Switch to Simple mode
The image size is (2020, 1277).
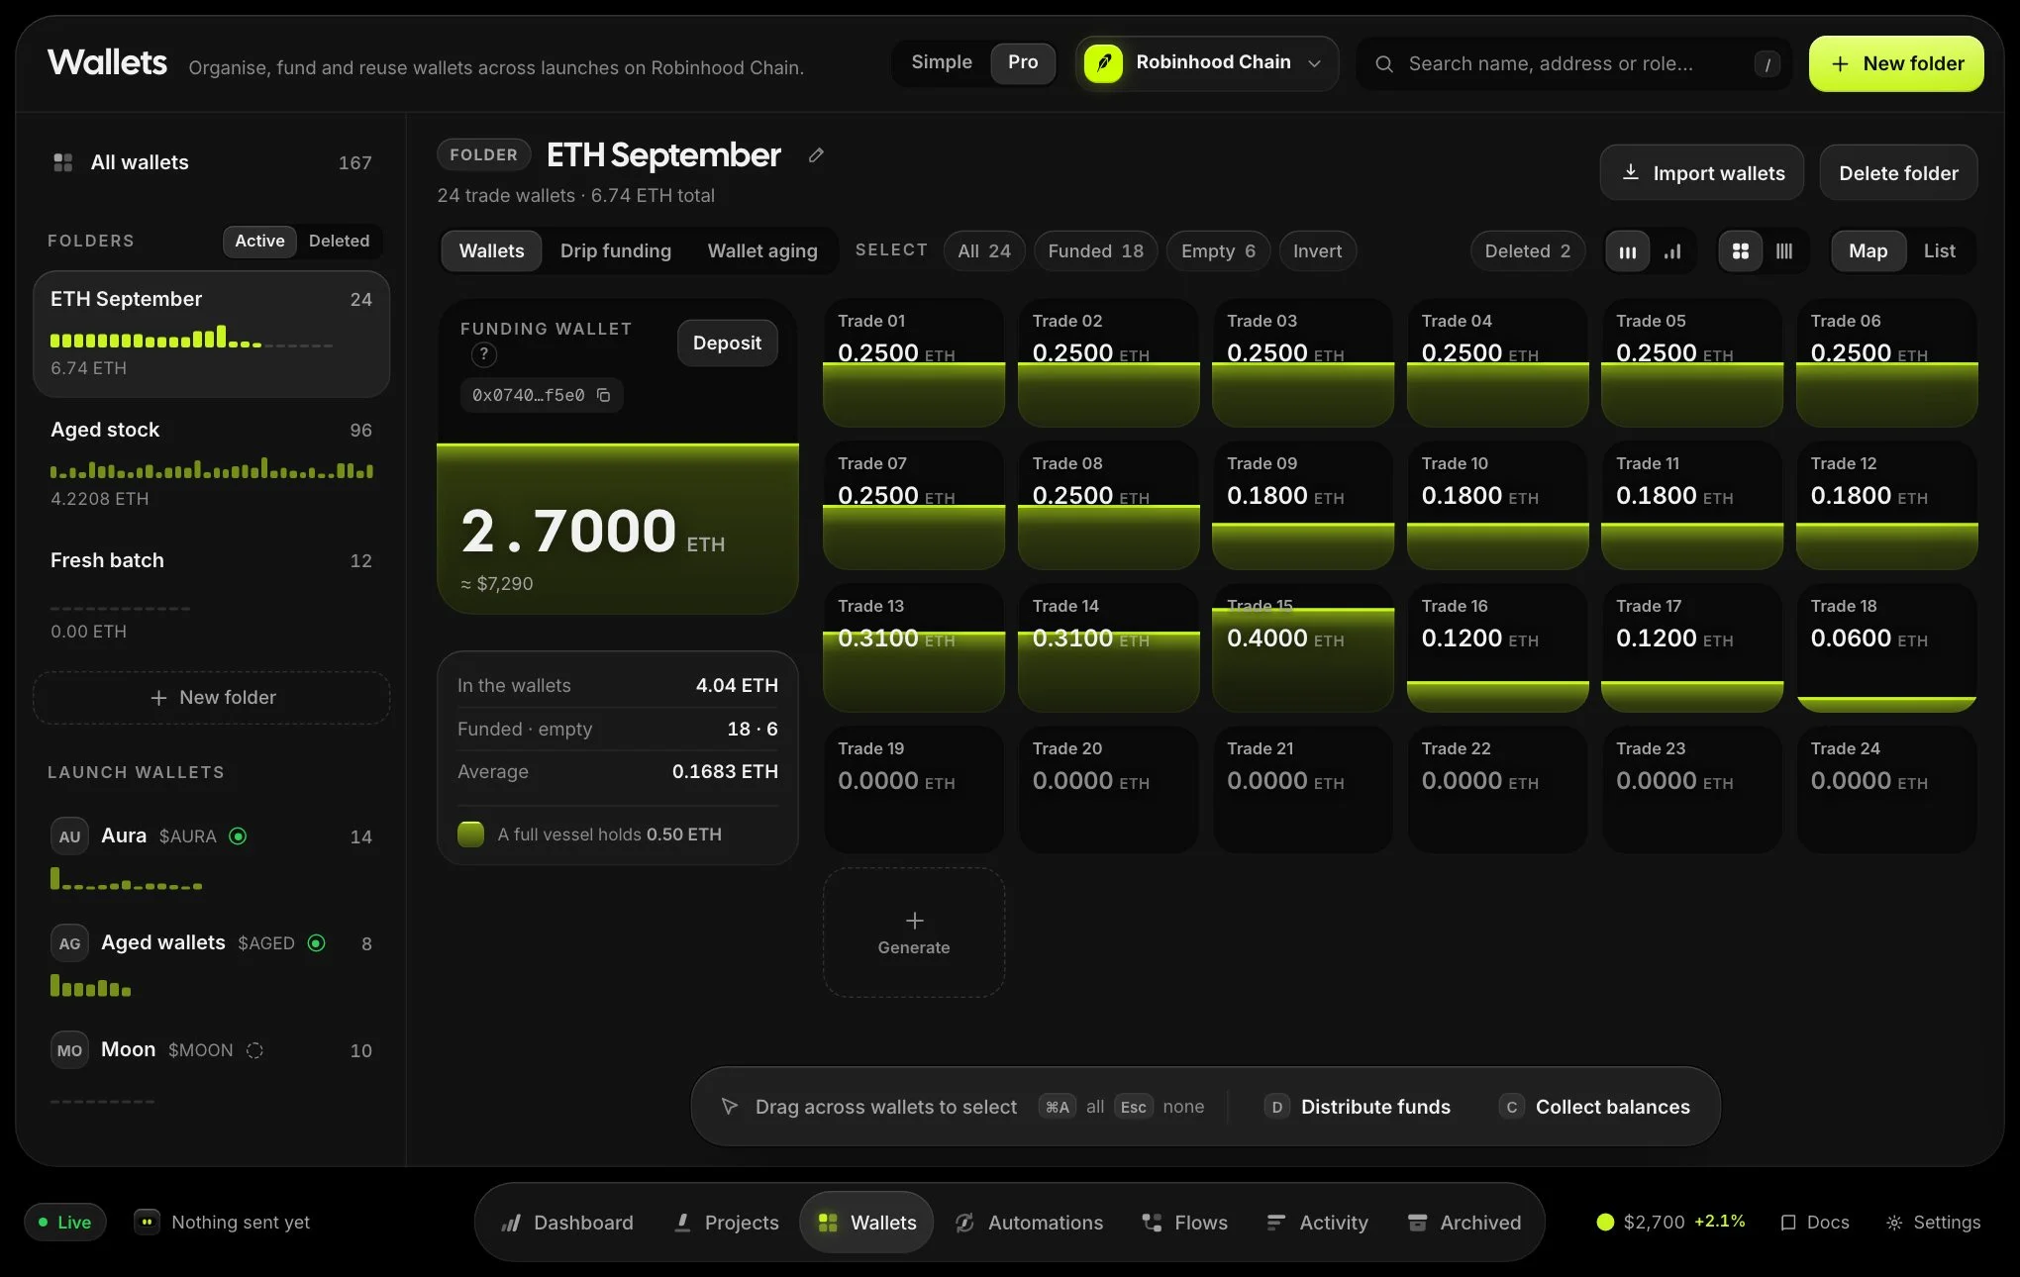click(x=942, y=62)
